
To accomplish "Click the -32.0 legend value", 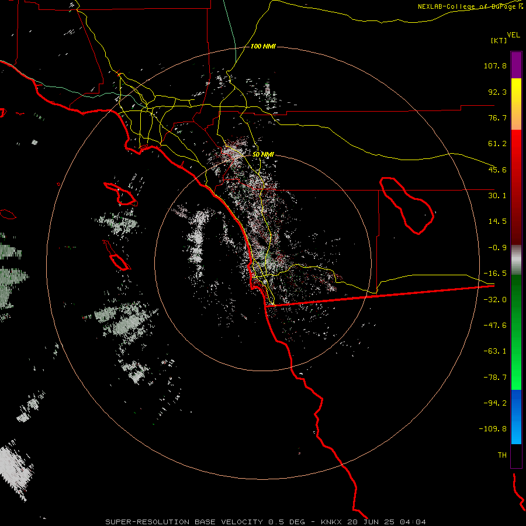I will (495, 300).
